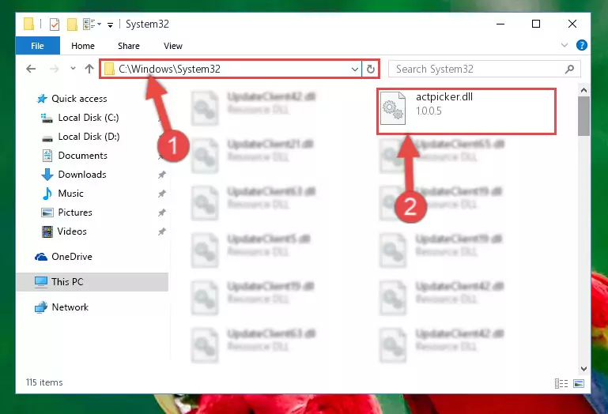Go forward with the right arrow
This screenshot has height=414, width=608.
click(x=55, y=69)
